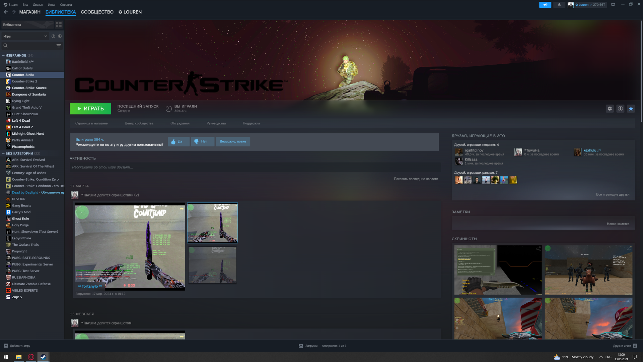Open game settings gear icon

tap(610, 109)
